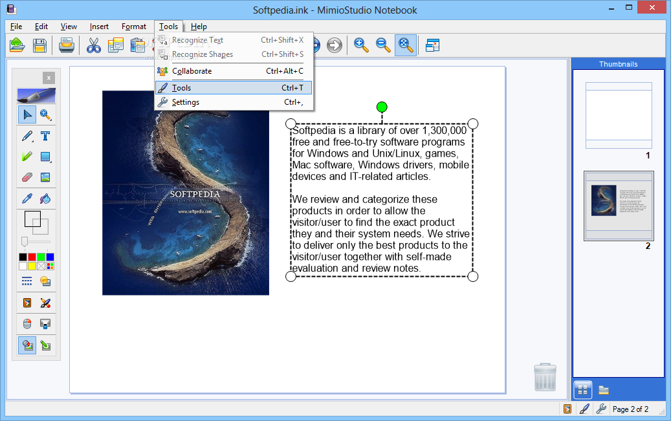
Task: Choose the Selection arrow tool
Action: tap(27, 114)
